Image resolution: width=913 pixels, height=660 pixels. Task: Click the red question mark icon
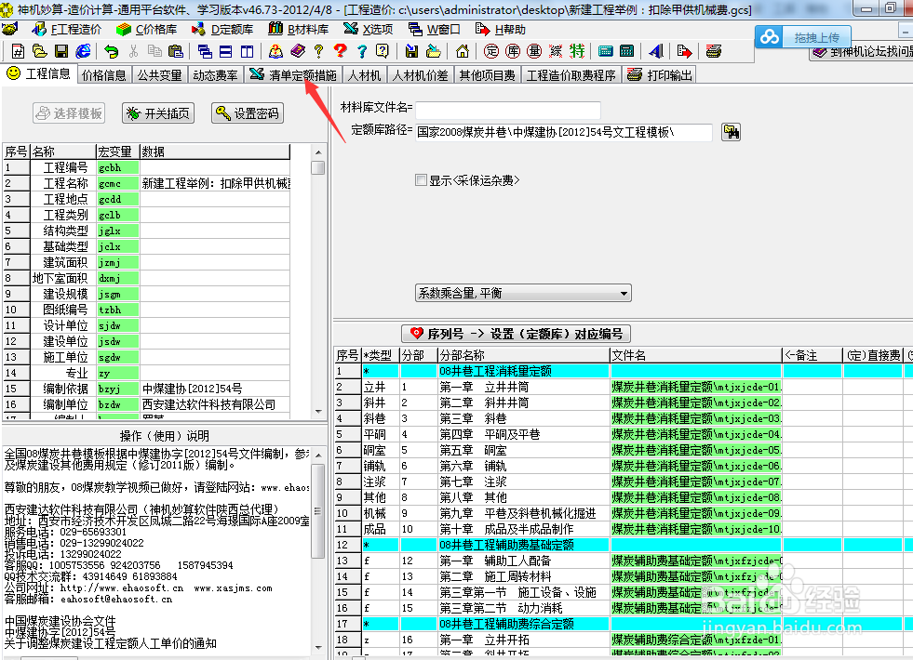340,52
